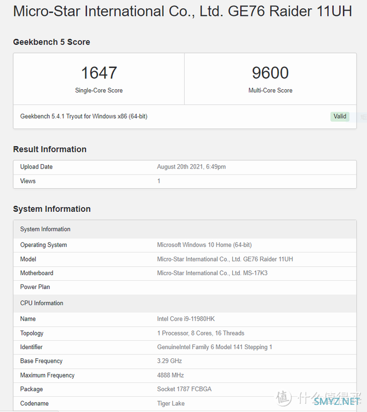
Task: Click the 'Codename' row label
Action: (35, 403)
